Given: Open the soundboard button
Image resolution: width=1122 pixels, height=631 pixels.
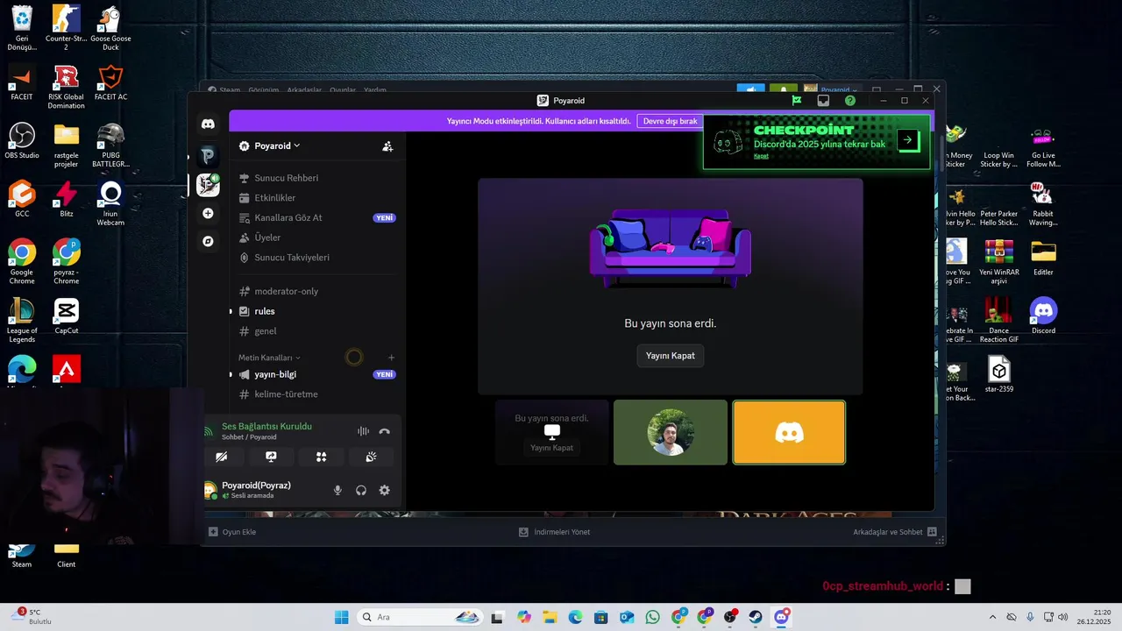Looking at the screenshot, I should pyautogui.click(x=372, y=457).
